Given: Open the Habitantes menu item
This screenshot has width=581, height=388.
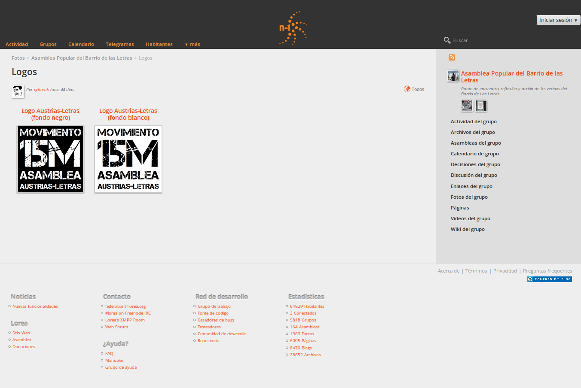Looking at the screenshot, I should 159,44.
